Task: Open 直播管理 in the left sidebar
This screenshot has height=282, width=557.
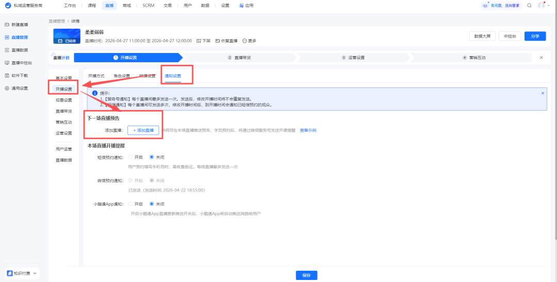Action: (x=17, y=37)
